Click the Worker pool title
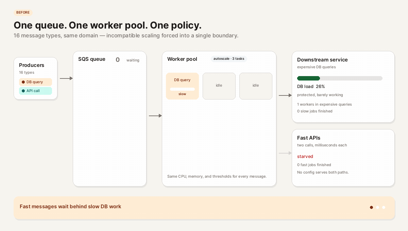This screenshot has height=231, width=408. pos(182,59)
